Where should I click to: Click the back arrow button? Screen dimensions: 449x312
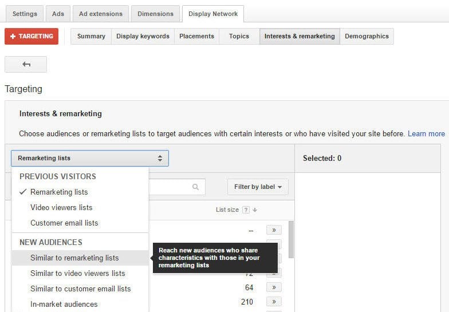(x=26, y=64)
